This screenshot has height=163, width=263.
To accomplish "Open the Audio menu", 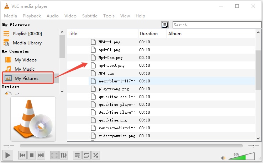I will pos(53,16).
